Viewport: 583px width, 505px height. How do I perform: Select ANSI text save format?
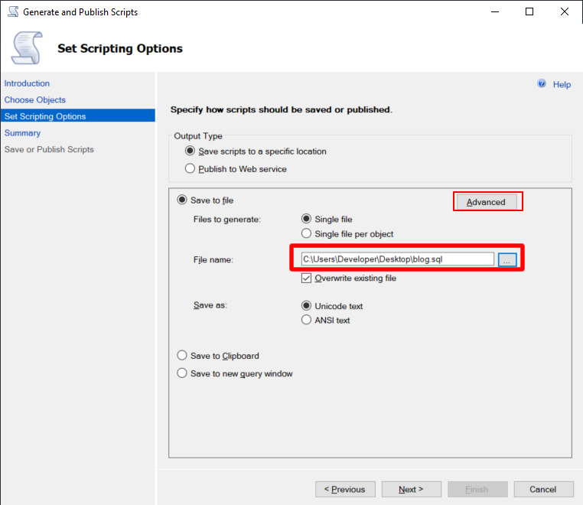point(306,320)
